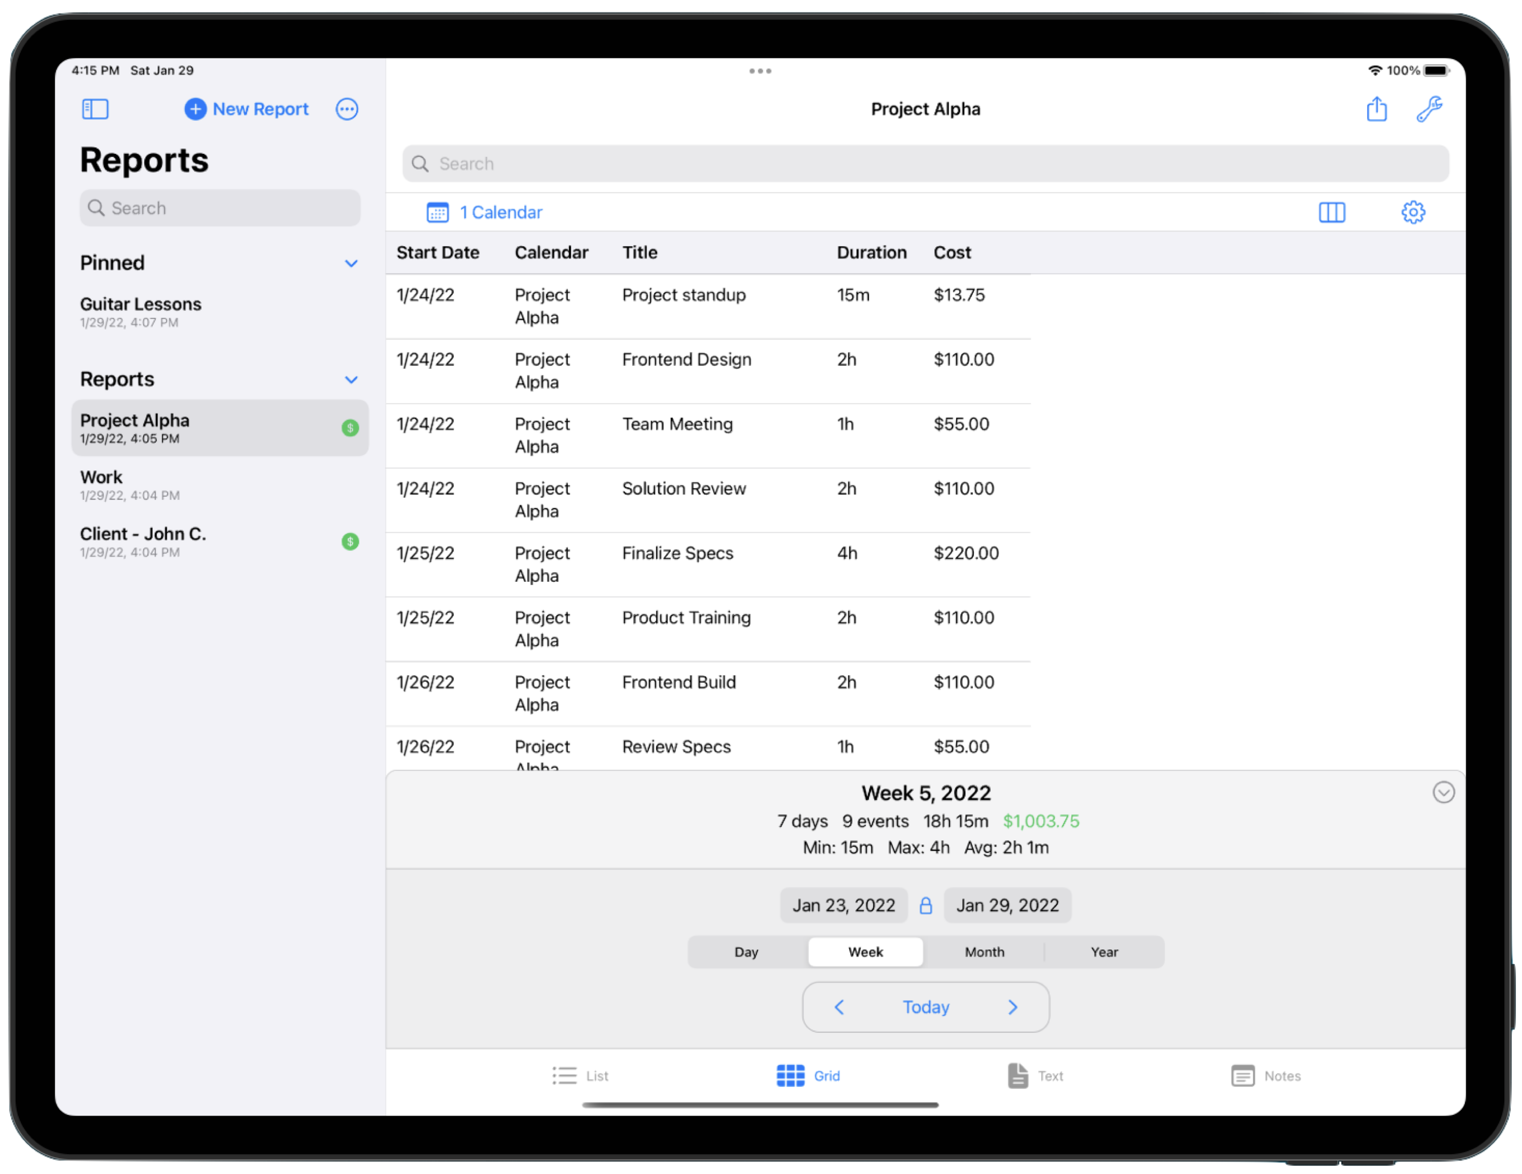The image size is (1522, 1174).
Task: Switch to the Notes tab
Action: tap(1266, 1075)
